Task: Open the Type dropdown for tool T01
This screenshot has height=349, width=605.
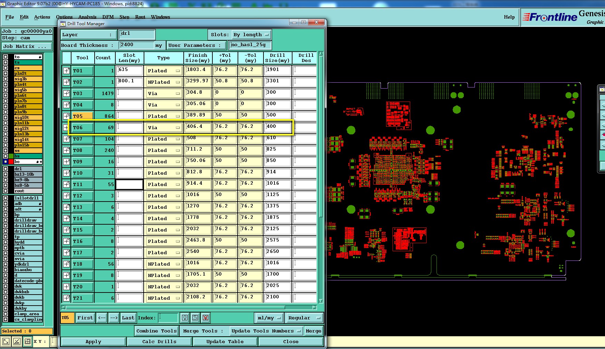Action: (164, 71)
